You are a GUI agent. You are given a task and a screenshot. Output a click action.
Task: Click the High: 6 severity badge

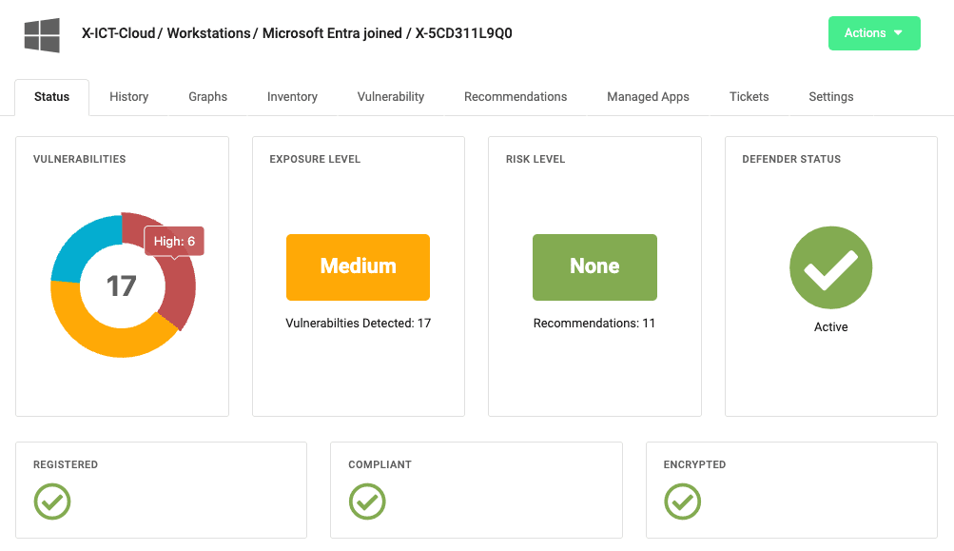pos(173,241)
